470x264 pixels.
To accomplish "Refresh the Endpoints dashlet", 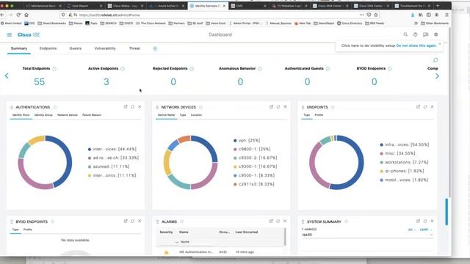I will [425, 107].
